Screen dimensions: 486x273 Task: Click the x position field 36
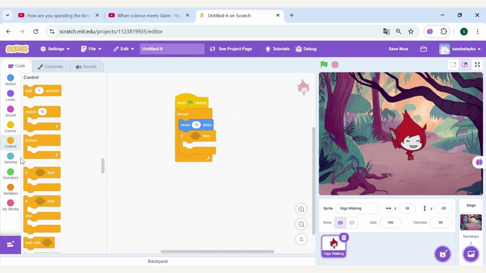tap(407, 208)
